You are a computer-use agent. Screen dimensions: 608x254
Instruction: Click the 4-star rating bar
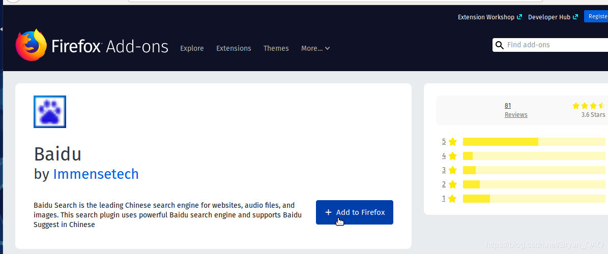(x=534, y=156)
